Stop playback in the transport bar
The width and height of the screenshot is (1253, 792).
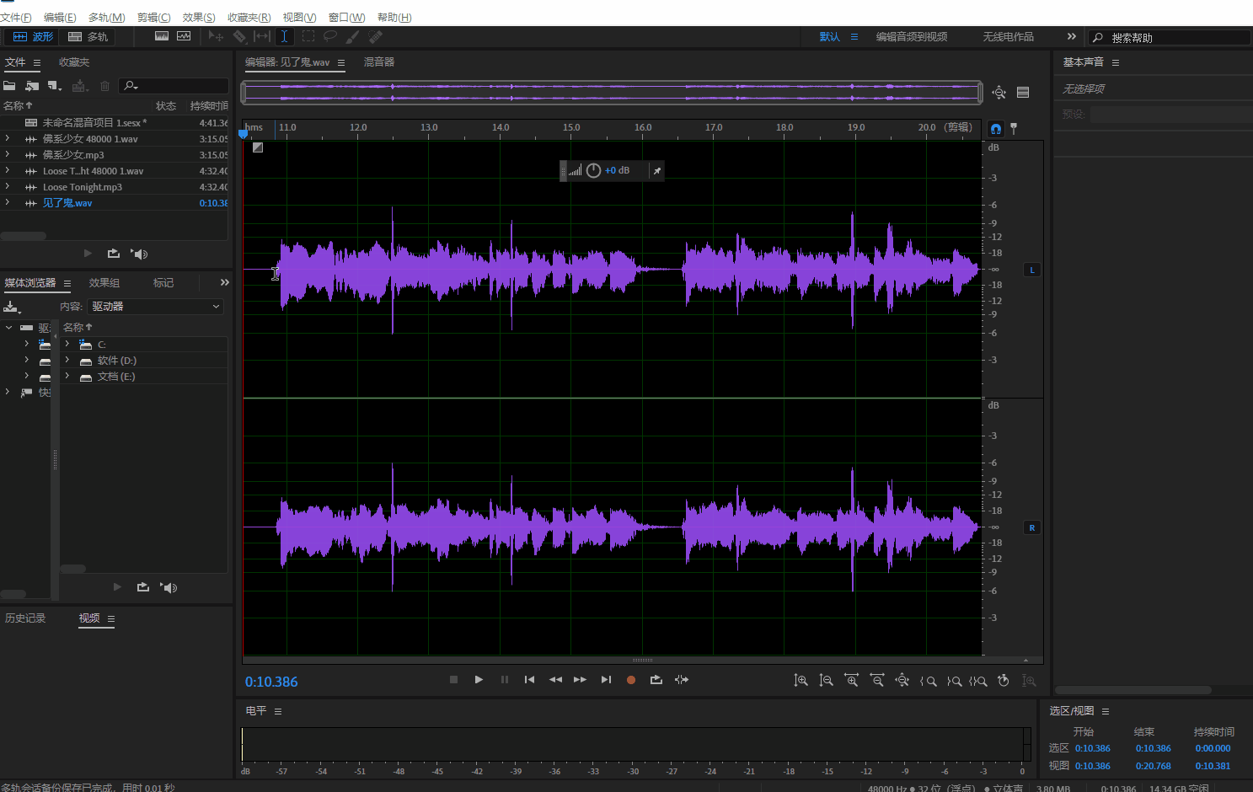tap(453, 680)
